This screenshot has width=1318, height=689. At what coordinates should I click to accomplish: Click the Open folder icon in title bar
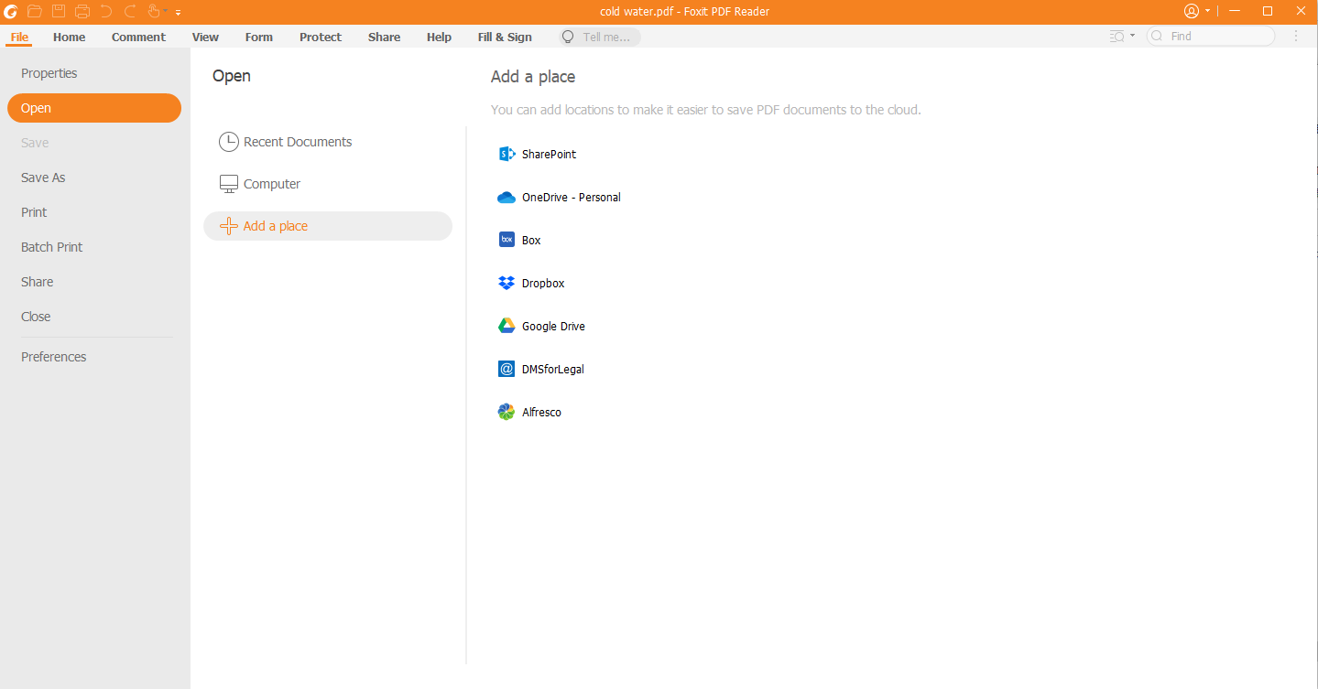tap(35, 11)
